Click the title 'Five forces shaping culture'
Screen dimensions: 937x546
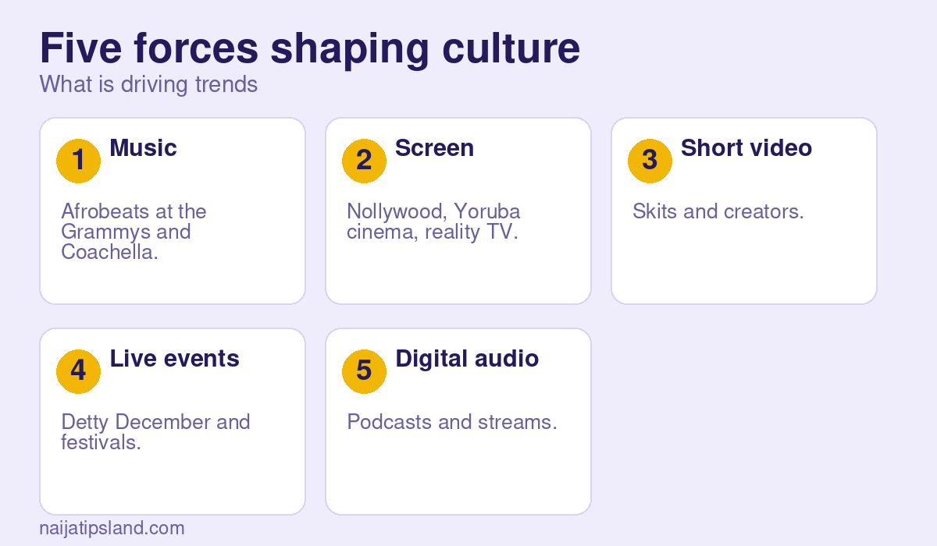coord(310,48)
